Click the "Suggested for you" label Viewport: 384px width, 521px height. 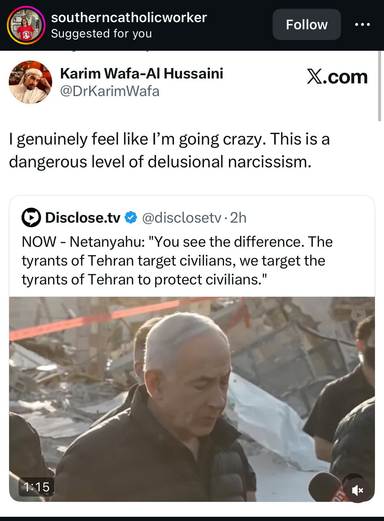(x=101, y=34)
